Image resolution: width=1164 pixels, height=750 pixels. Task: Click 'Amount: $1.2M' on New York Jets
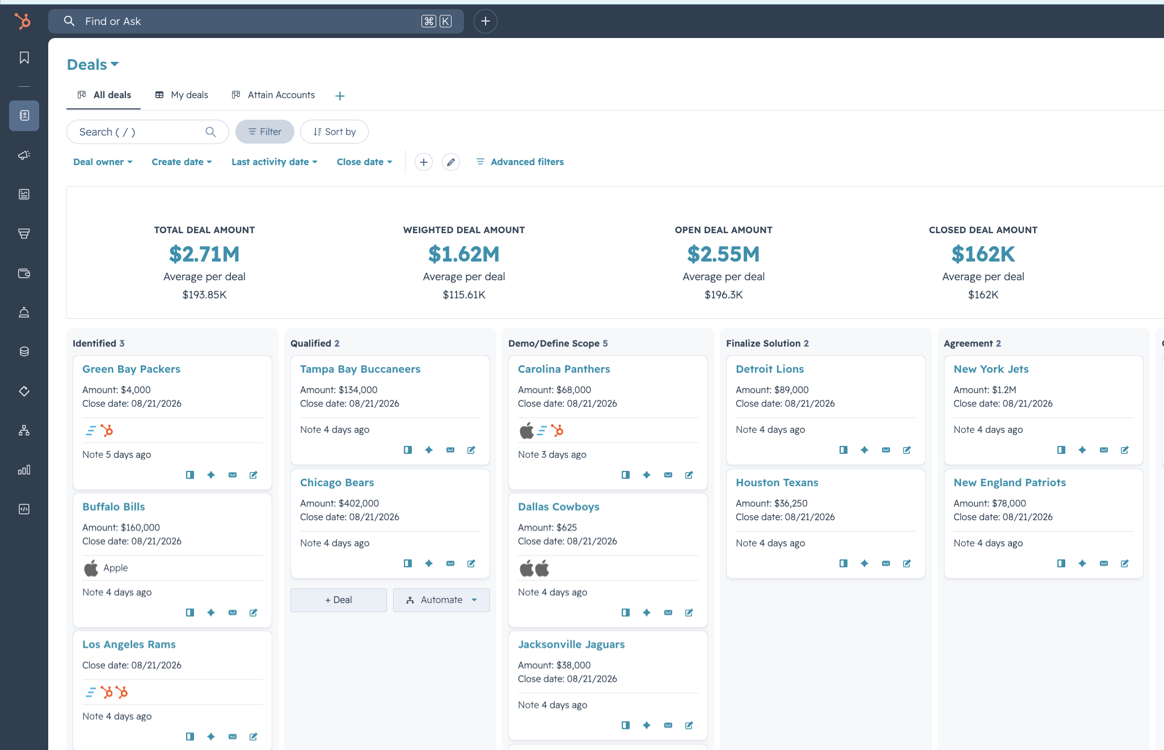pyautogui.click(x=985, y=390)
